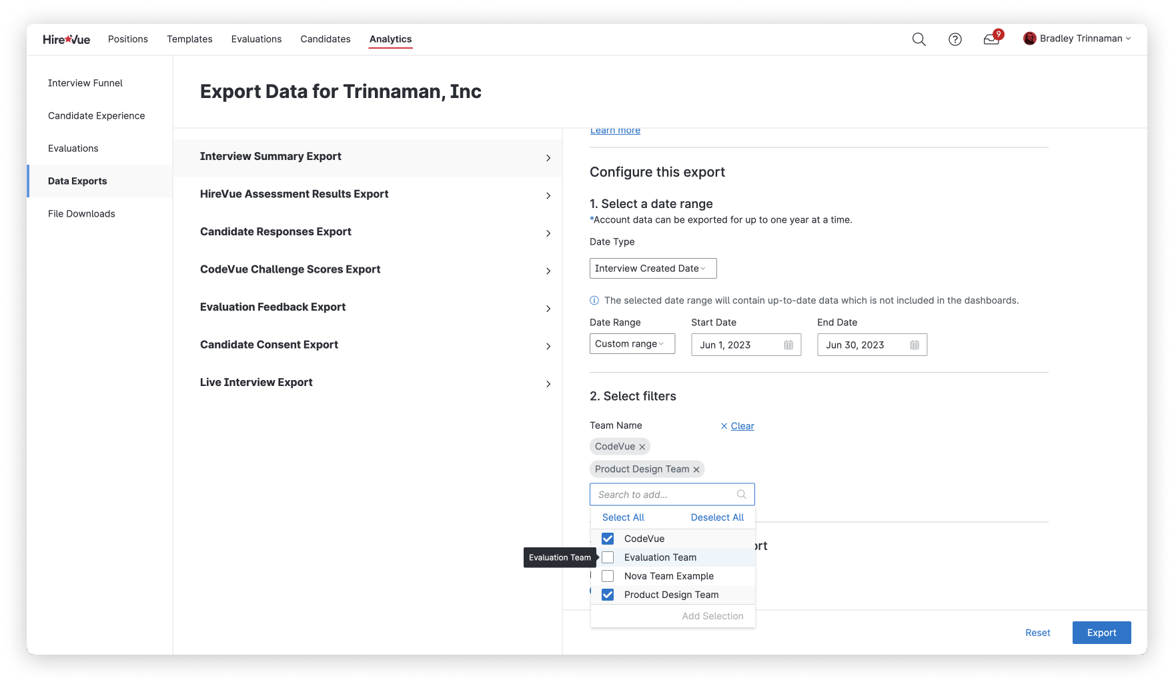Open the search magnifier in top bar
The width and height of the screenshot is (1174, 684).
[x=919, y=39]
